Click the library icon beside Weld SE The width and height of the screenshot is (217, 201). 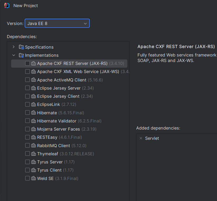(33, 178)
